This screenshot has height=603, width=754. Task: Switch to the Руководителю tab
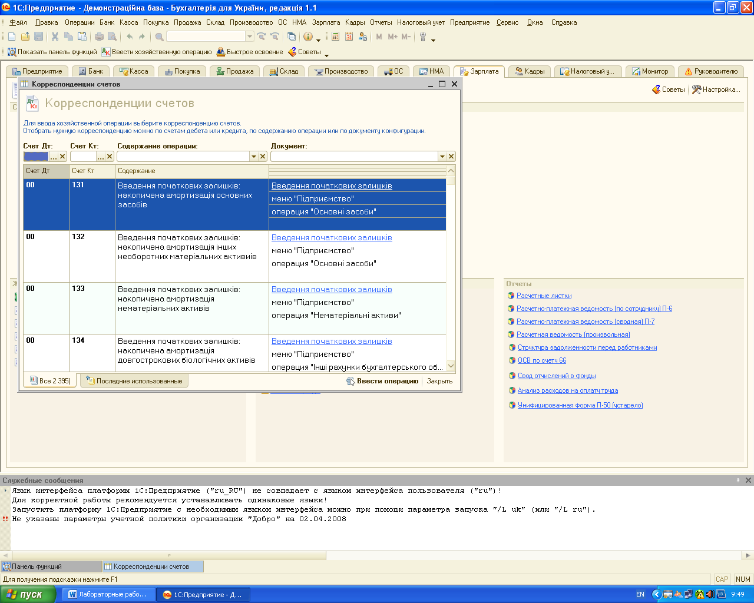point(710,71)
